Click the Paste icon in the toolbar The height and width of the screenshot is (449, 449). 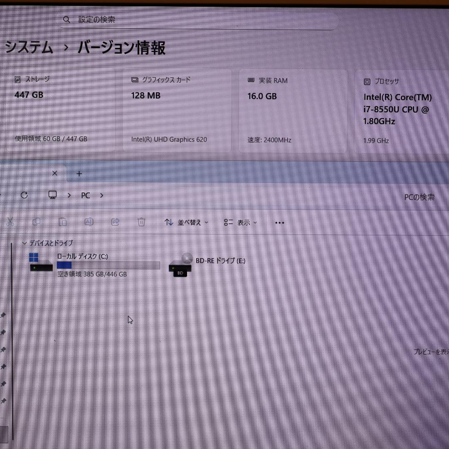pos(63,222)
